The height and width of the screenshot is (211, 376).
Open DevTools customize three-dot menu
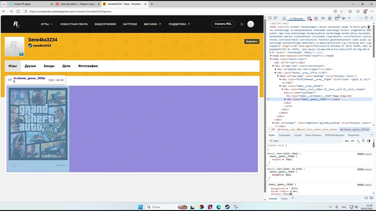click(x=360, y=18)
